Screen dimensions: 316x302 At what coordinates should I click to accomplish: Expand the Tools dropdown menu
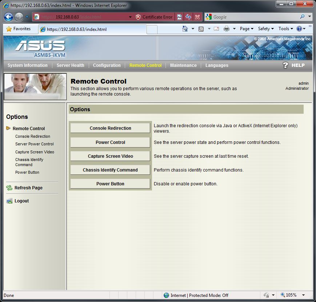click(x=285, y=29)
